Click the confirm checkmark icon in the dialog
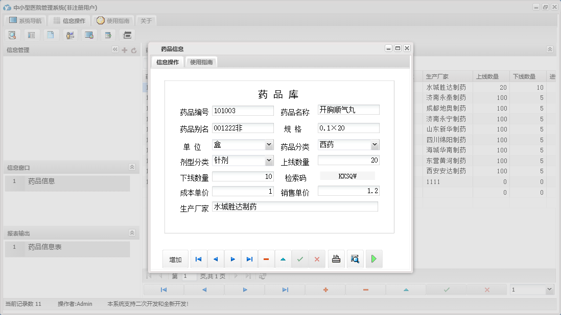This screenshot has height=315, width=561. click(300, 259)
